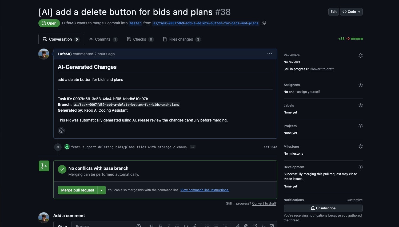The height and width of the screenshot is (227, 399).
Task: Open Reviewers settings gear
Action: 360,55
